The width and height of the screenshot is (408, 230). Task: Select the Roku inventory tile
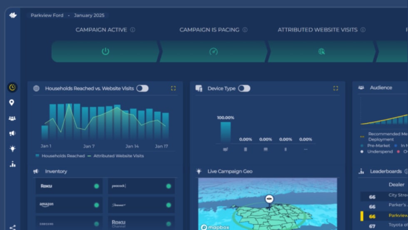(69, 186)
